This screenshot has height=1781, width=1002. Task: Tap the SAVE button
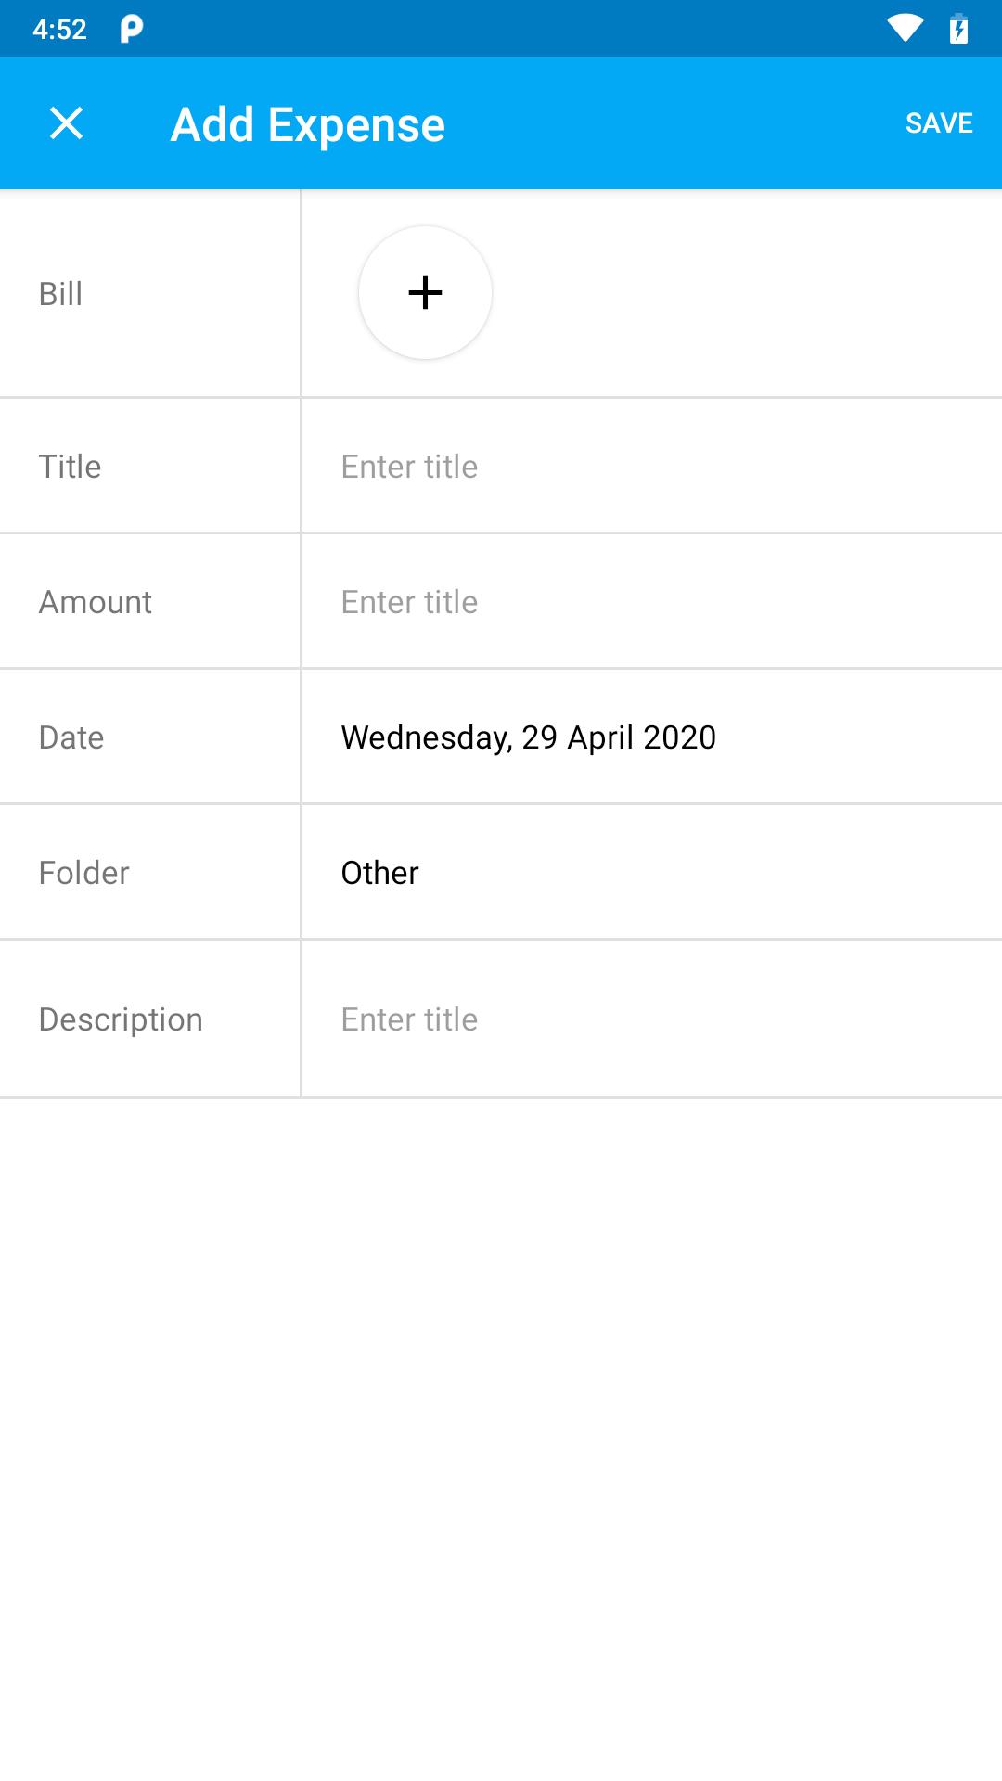pos(939,123)
